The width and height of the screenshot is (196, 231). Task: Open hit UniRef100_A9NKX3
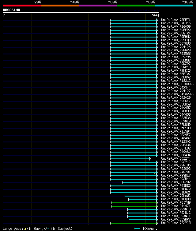pos(176,70)
